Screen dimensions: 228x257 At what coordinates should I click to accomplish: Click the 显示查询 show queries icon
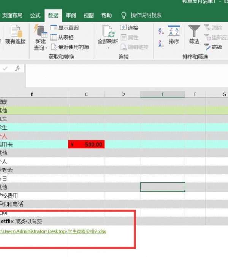click(x=54, y=28)
